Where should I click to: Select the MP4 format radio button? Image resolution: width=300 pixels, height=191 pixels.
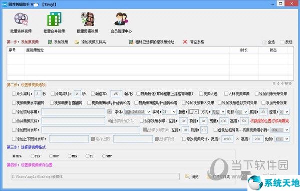[14, 156]
